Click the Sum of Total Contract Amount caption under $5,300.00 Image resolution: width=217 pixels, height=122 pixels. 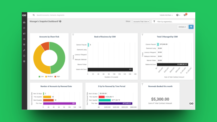pos(160,103)
